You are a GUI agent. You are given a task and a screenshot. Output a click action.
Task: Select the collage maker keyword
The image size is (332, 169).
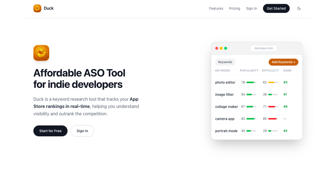tap(227, 107)
